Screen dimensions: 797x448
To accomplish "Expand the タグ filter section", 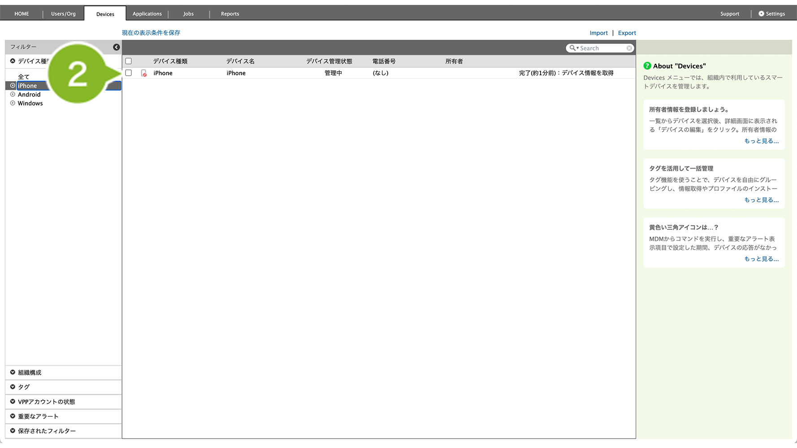I will pos(13,387).
